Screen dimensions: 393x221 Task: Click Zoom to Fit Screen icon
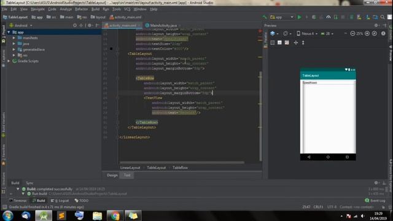coord(375,34)
